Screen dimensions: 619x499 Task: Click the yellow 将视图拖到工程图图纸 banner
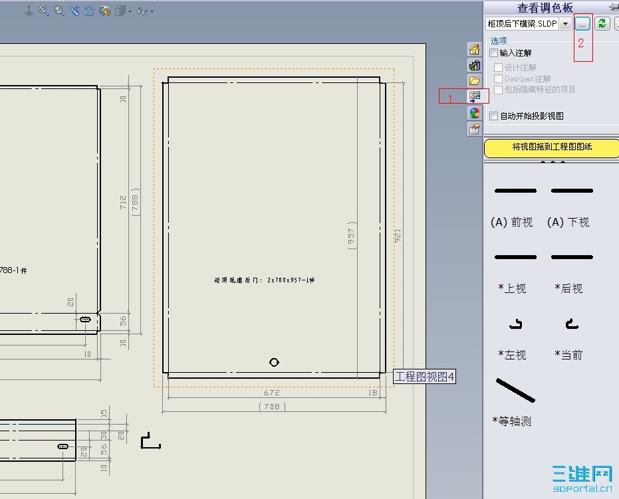552,148
